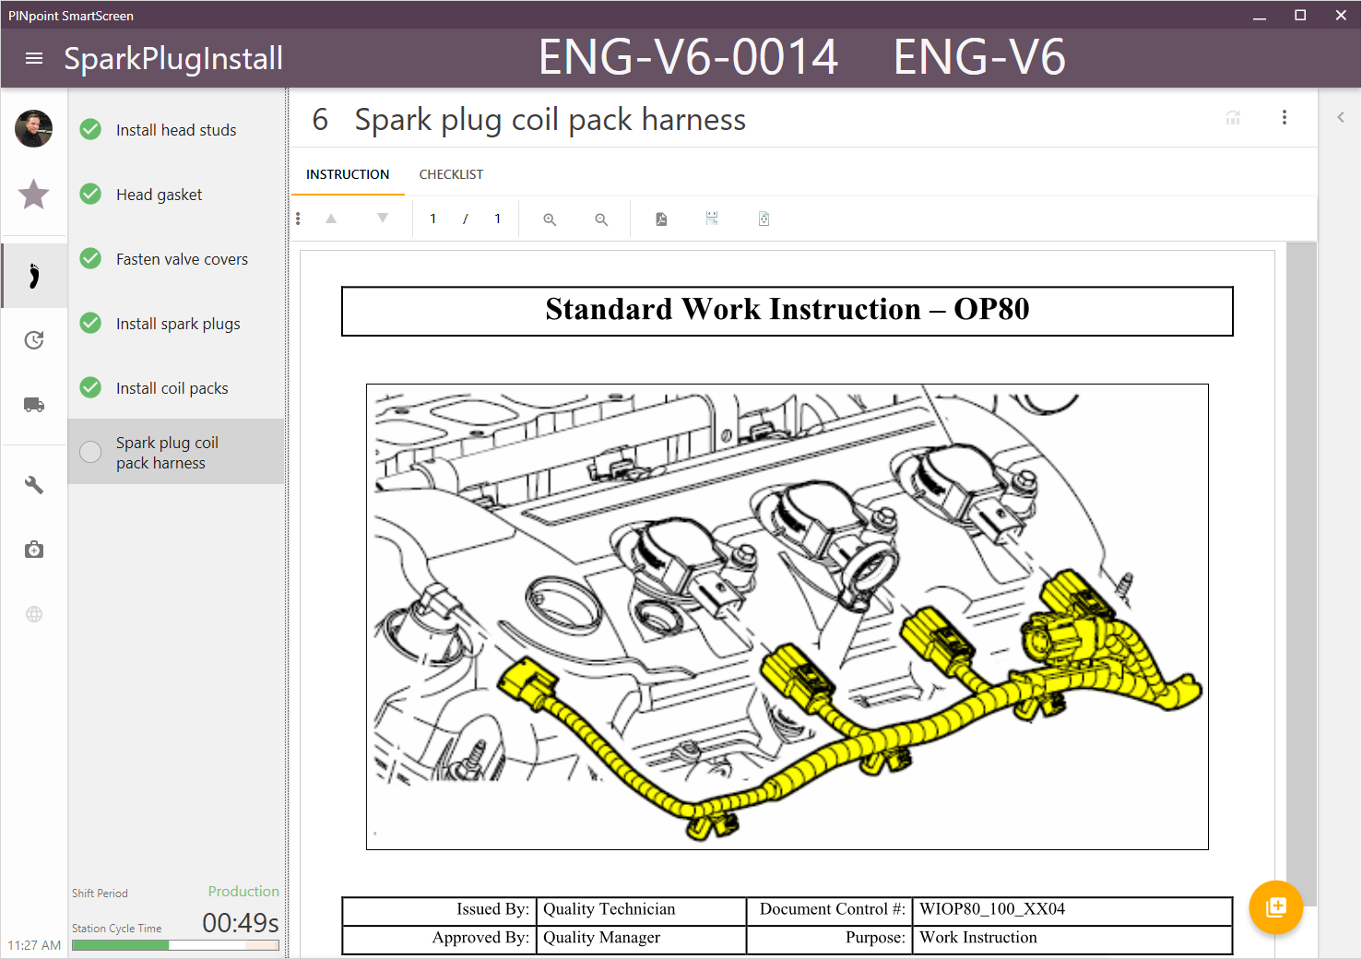Mark Spark plug coil pack harness complete
The width and height of the screenshot is (1362, 959).
coord(90,451)
